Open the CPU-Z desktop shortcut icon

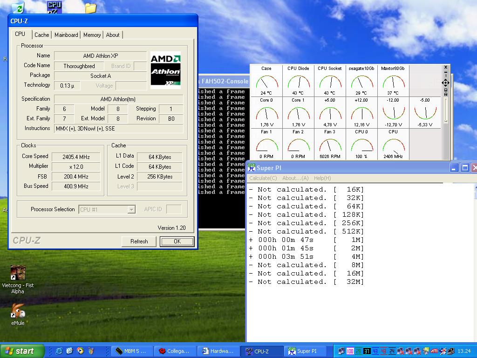coord(54,7)
